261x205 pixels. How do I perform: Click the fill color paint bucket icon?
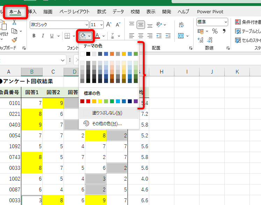click(x=82, y=36)
